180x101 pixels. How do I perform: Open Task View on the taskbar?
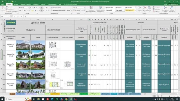[x=34, y=99]
